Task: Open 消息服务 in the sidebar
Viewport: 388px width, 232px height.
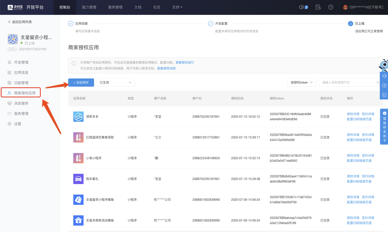Action: click(21, 103)
